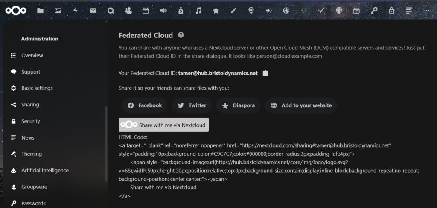Expand the more apps ellipsis menu

pos(426,11)
